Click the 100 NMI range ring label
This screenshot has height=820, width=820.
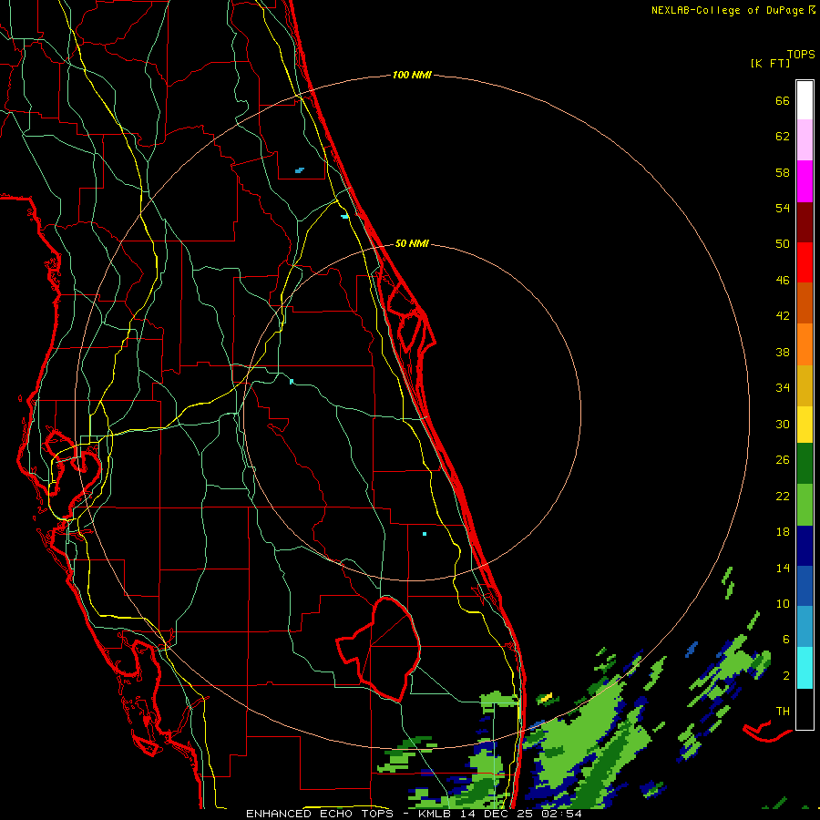pos(412,76)
